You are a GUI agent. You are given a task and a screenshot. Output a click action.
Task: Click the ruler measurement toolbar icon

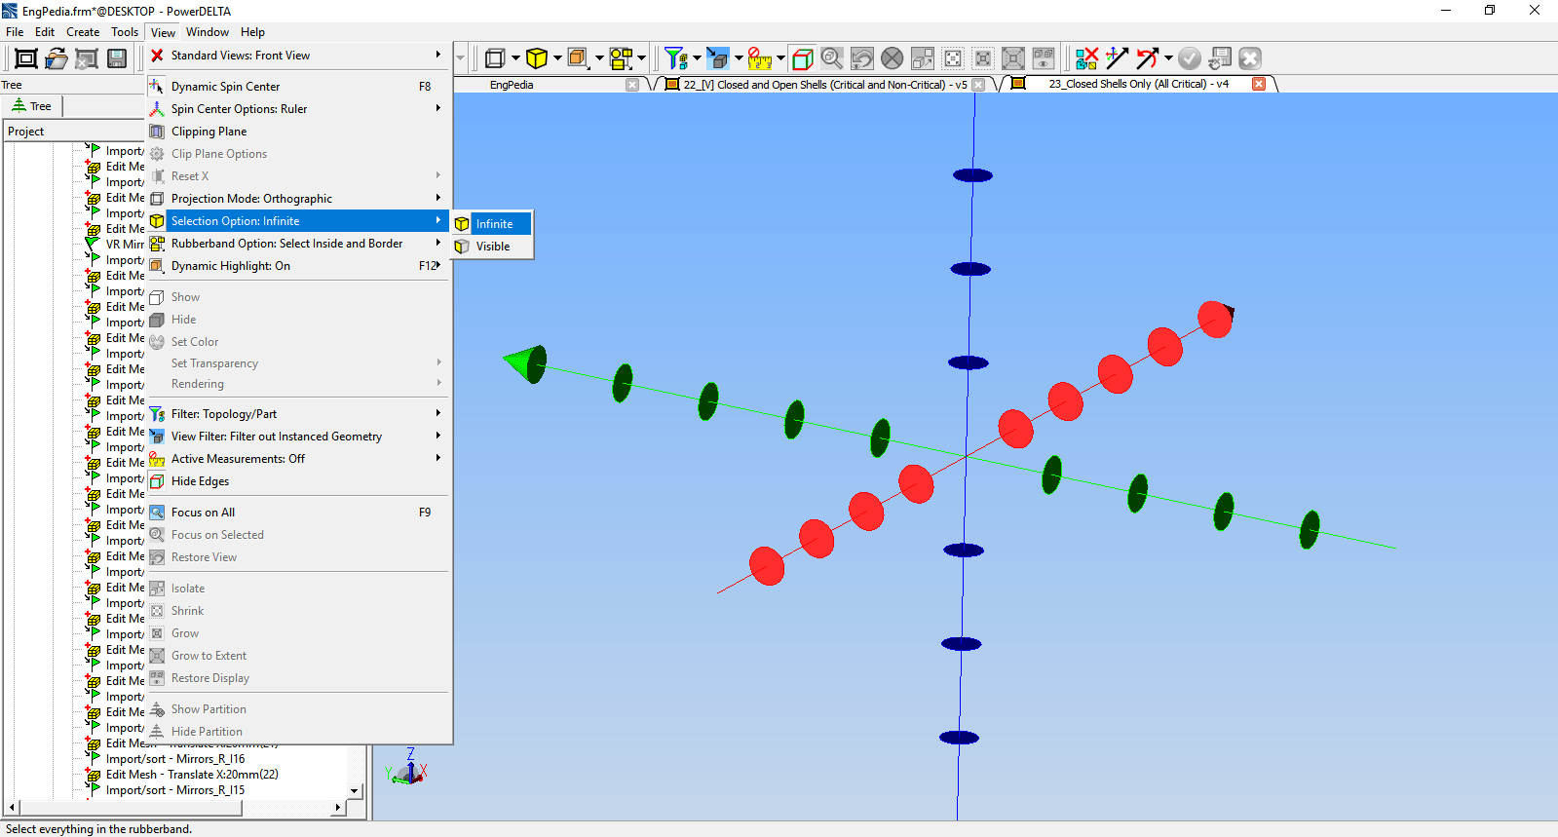tap(759, 58)
